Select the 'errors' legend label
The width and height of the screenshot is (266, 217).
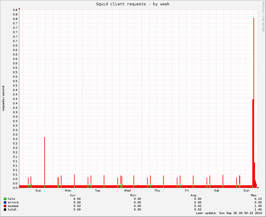(13, 202)
